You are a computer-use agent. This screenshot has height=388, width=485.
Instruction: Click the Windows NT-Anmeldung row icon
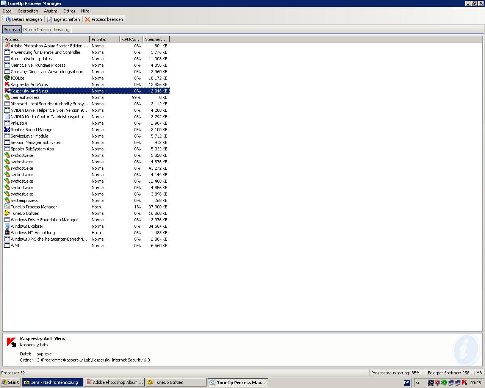[7, 233]
